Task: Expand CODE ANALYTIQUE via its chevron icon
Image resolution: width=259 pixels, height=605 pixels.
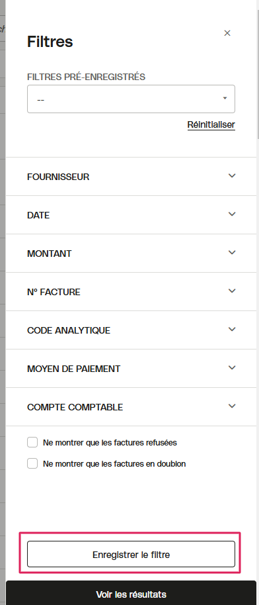Action: tap(232, 330)
